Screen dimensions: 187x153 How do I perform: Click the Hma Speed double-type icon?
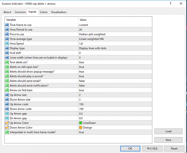pyautogui.click(x=7, y=43)
